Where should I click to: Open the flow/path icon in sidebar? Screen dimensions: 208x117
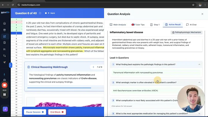(5, 56)
